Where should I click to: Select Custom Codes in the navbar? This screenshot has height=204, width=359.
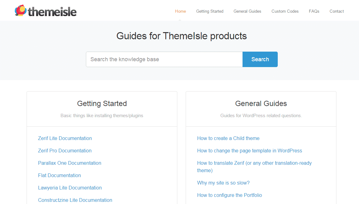click(285, 11)
